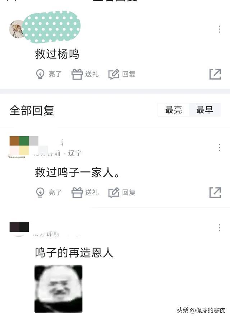
Task: Open the top commenter's round avatar
Action: [17, 29]
